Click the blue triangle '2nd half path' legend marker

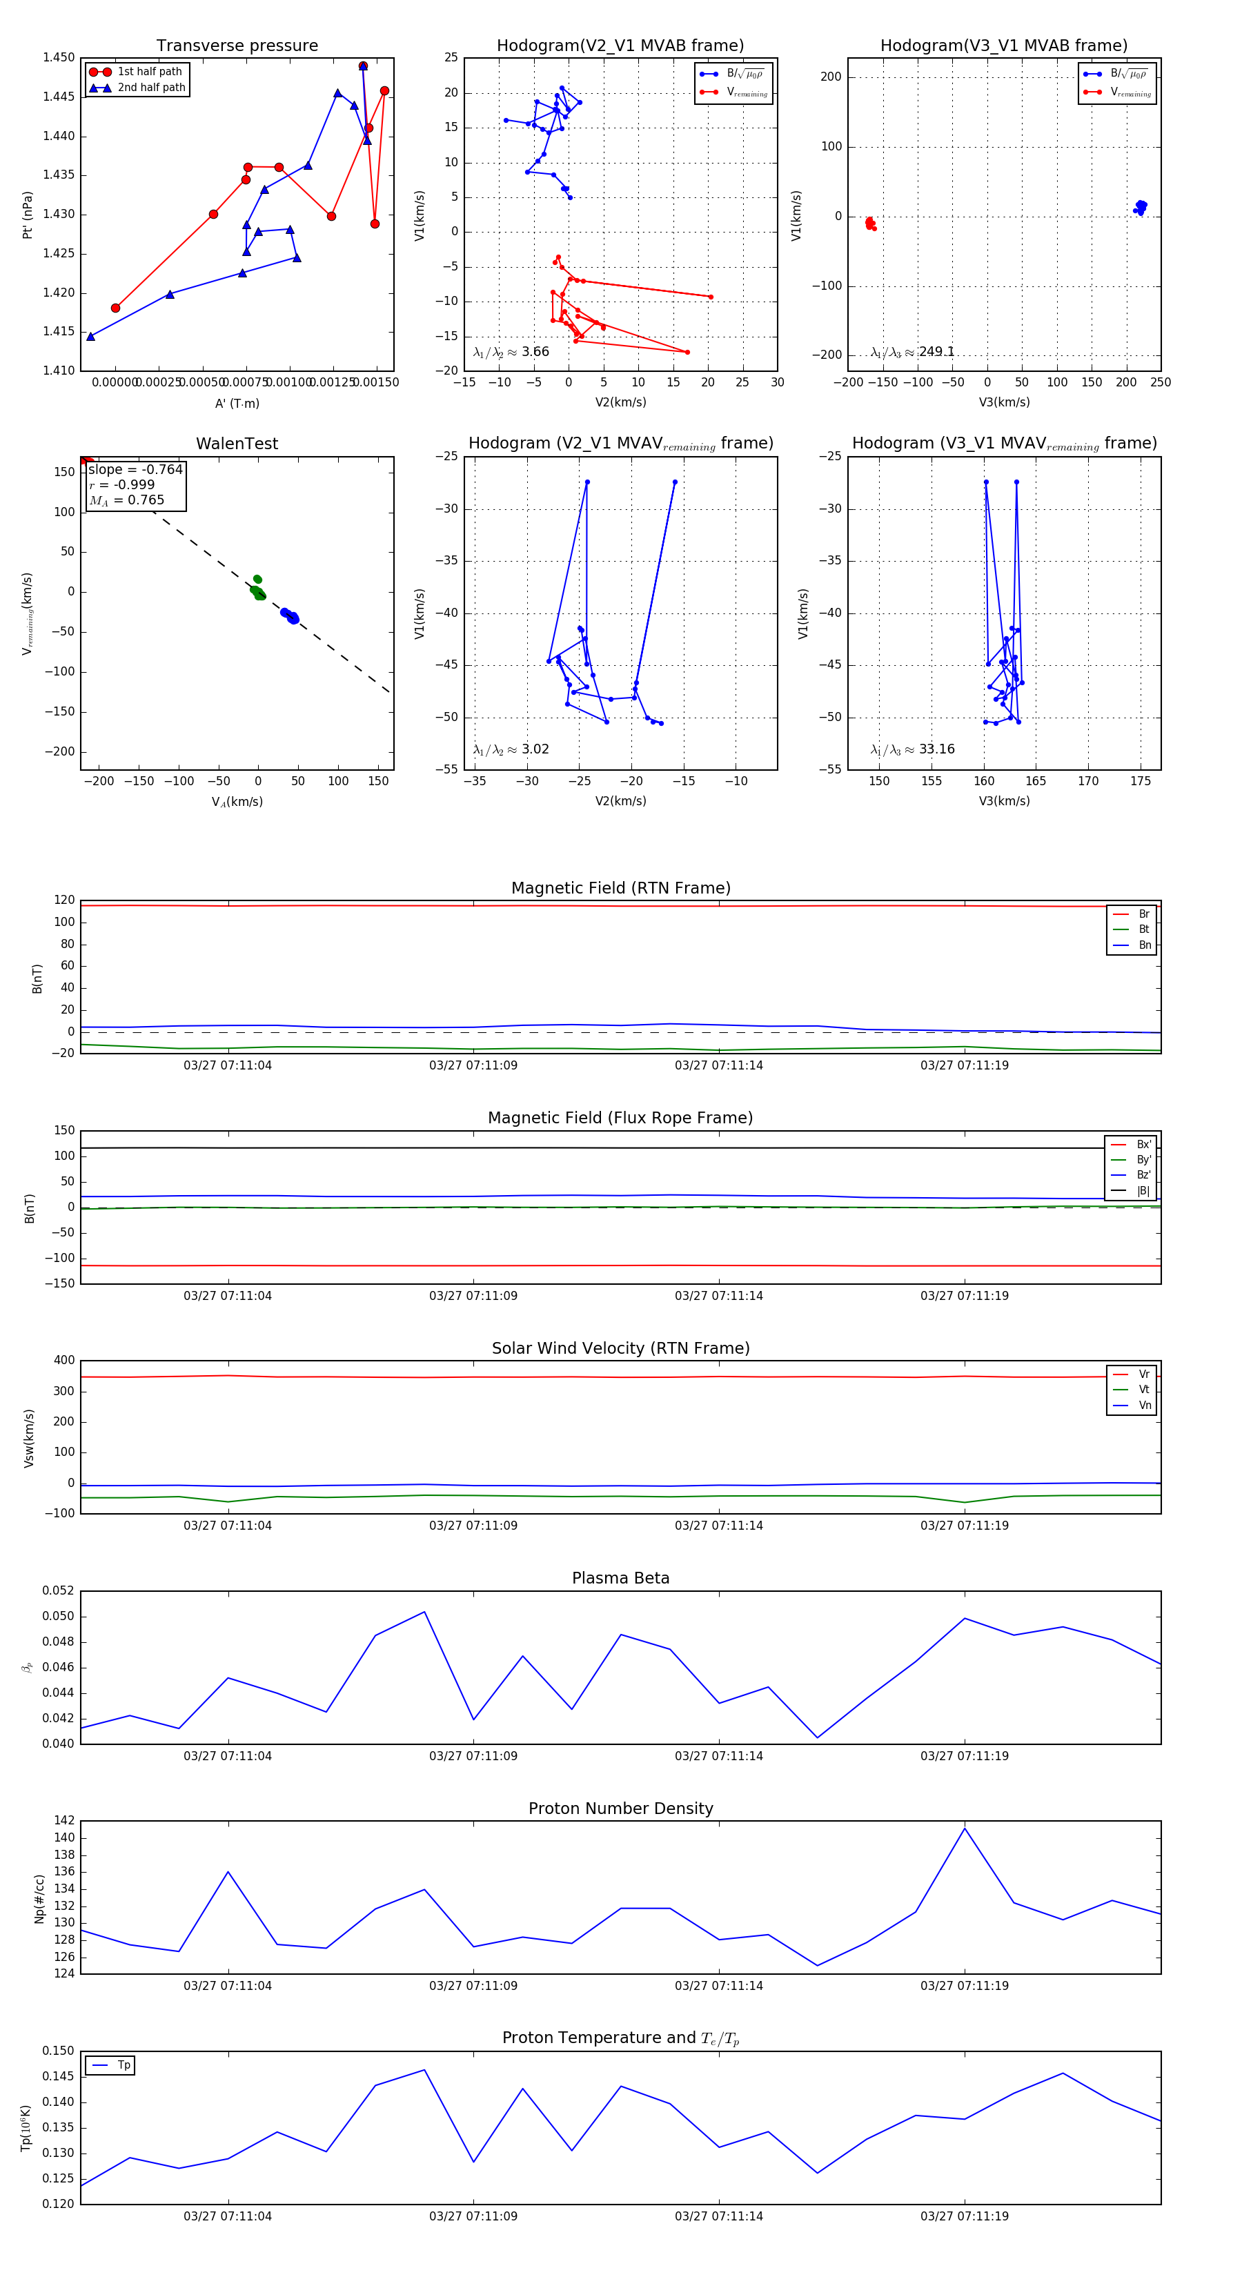click(100, 88)
